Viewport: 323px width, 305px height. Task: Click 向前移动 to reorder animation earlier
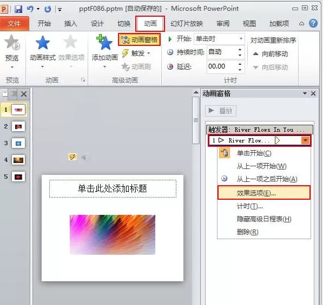[x=271, y=54]
